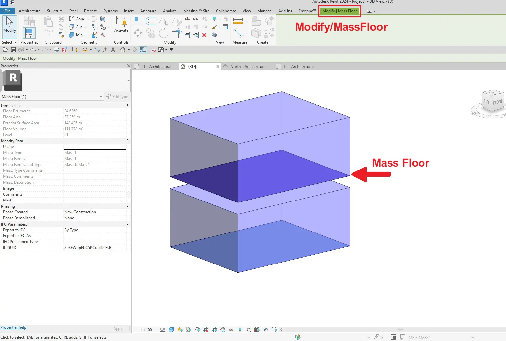This screenshot has height=341, width=506.
Task: Select the Rotate tool icon
Action: click(x=163, y=33)
